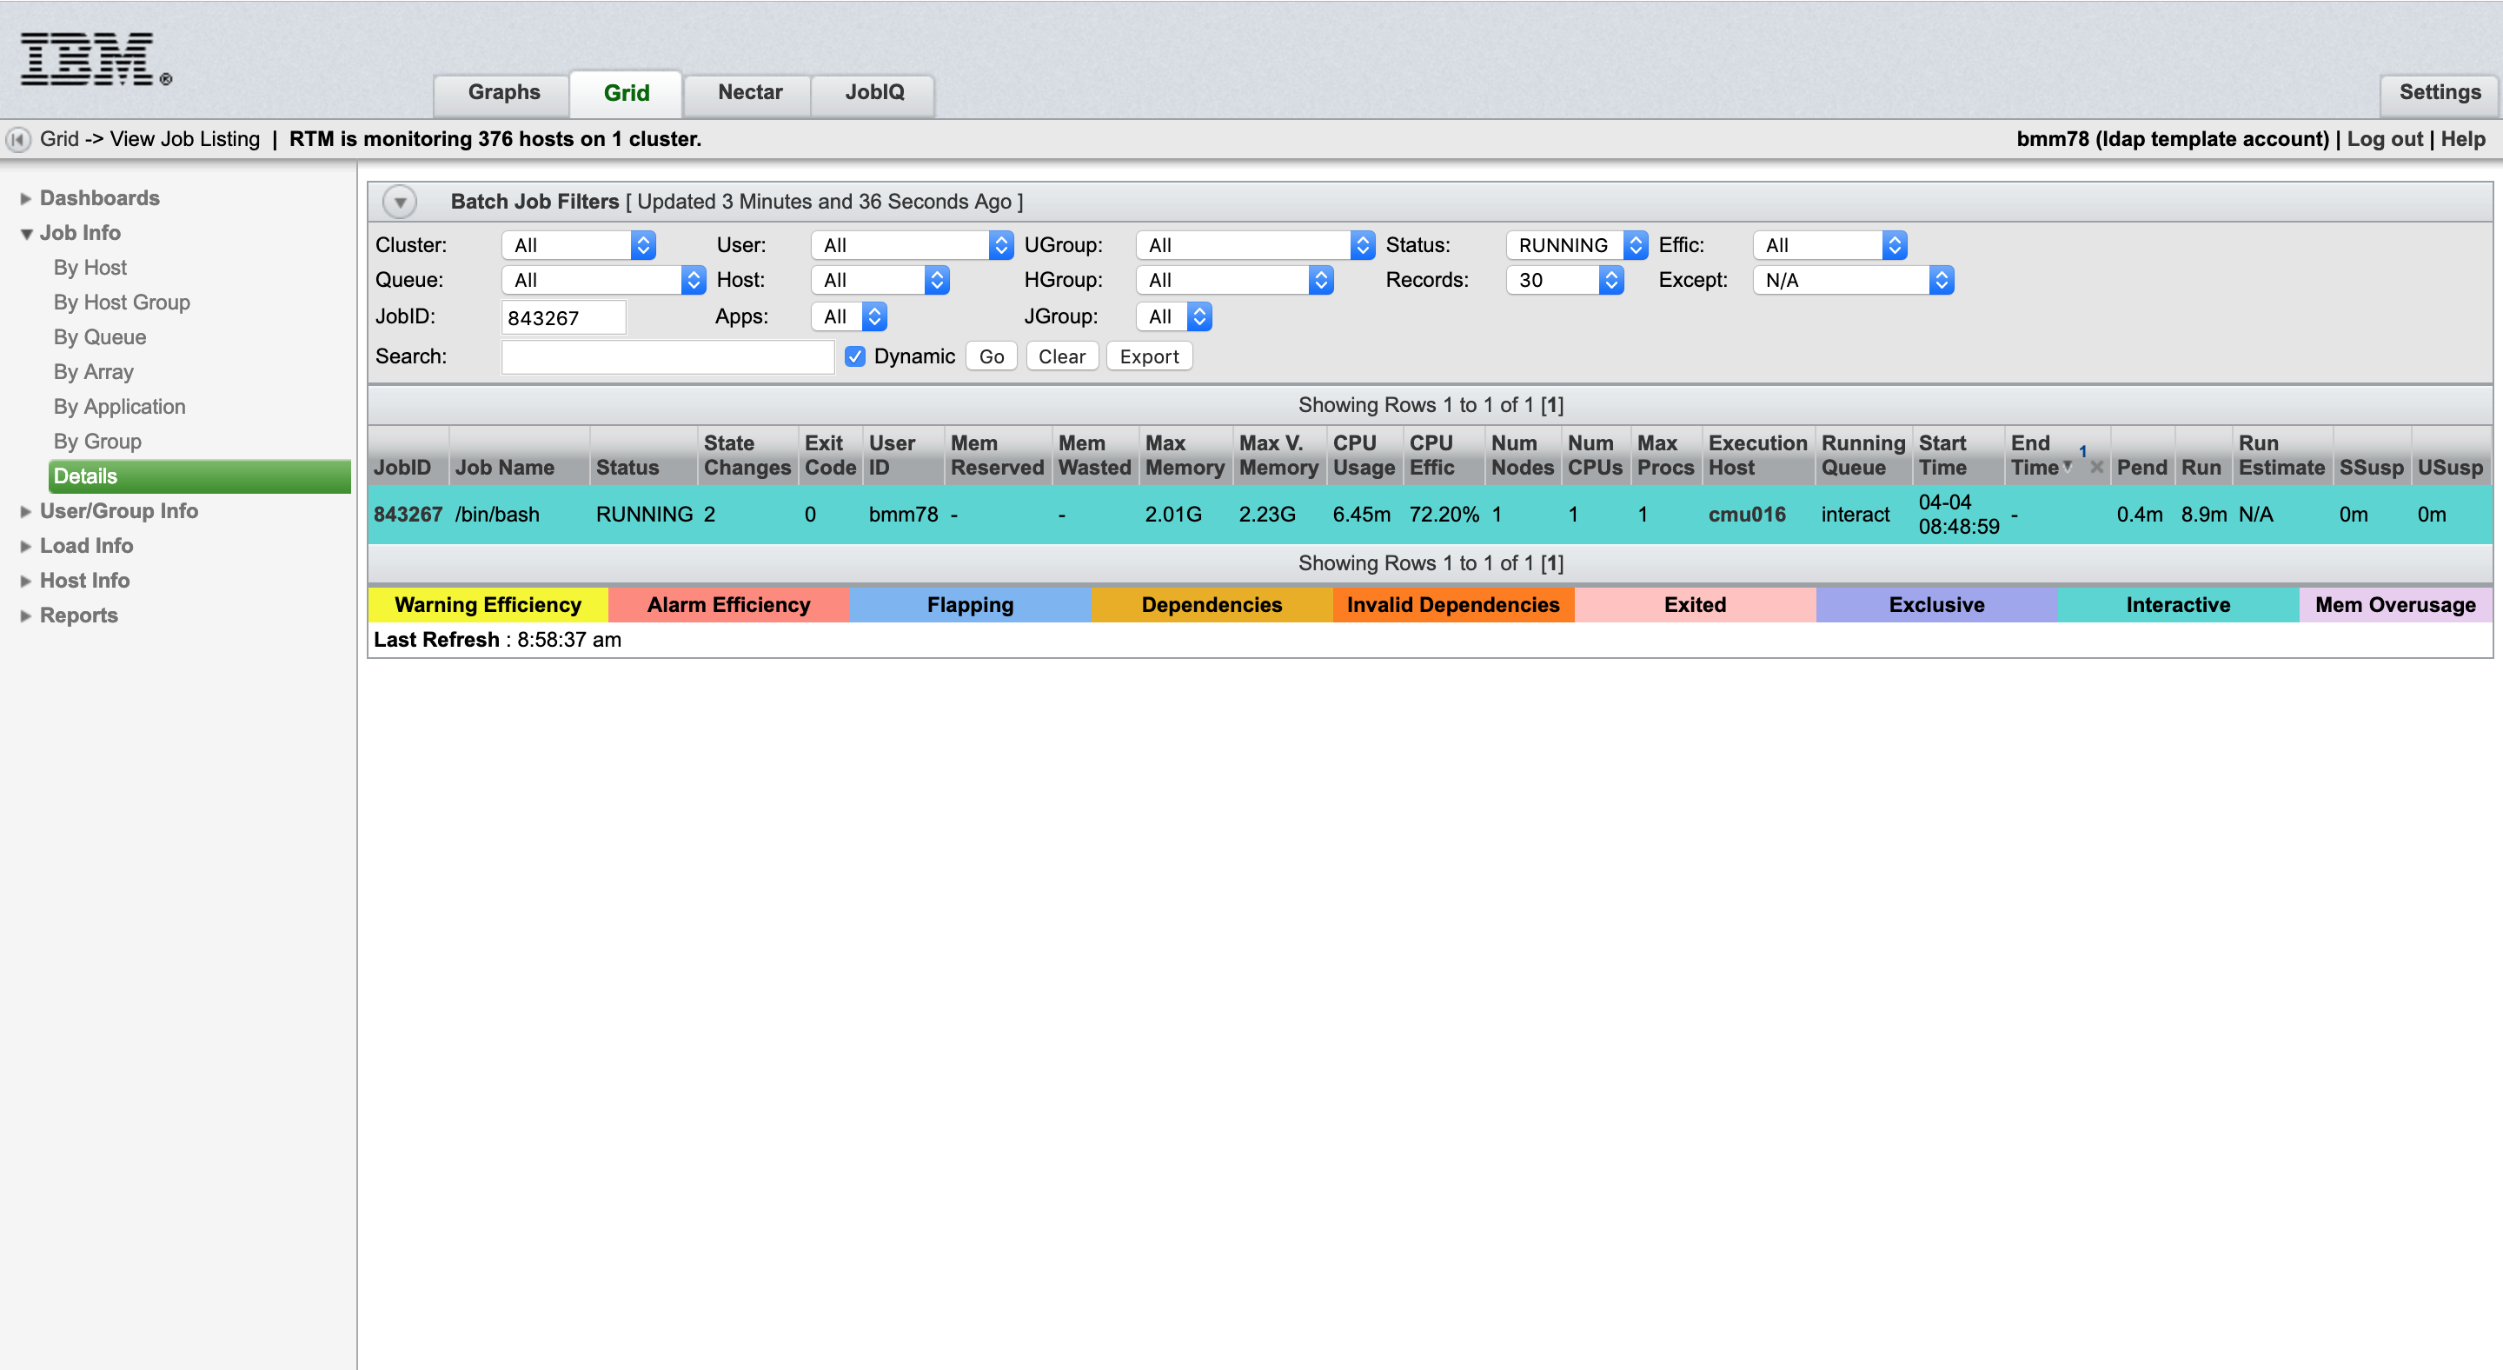Click the Warning Efficiency yellow legend swatch

point(488,604)
